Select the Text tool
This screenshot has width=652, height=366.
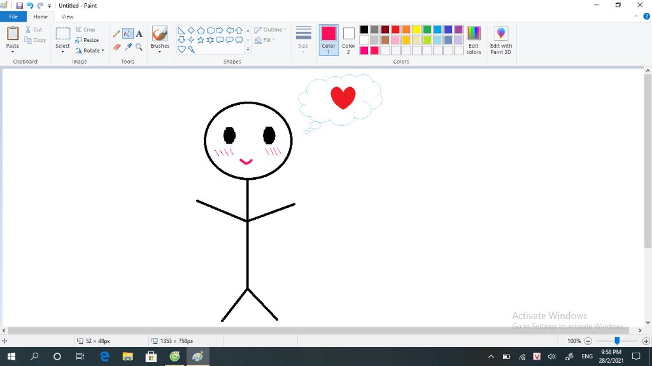tap(139, 34)
